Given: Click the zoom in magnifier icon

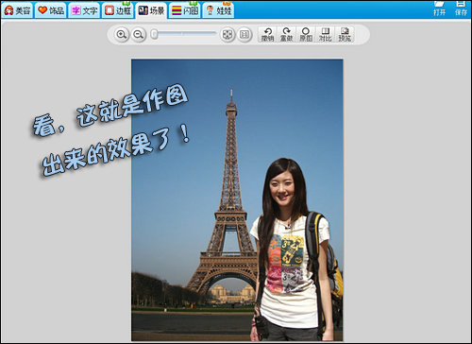Looking at the screenshot, I should [x=122, y=34].
